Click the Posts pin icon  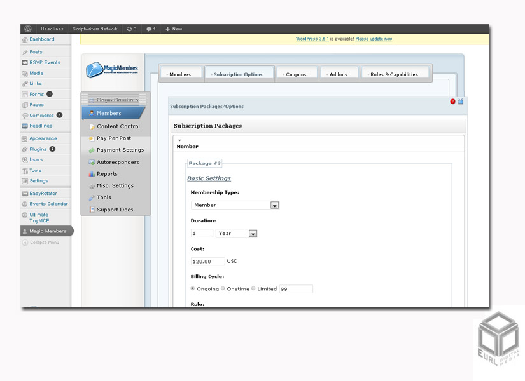[x=25, y=52]
